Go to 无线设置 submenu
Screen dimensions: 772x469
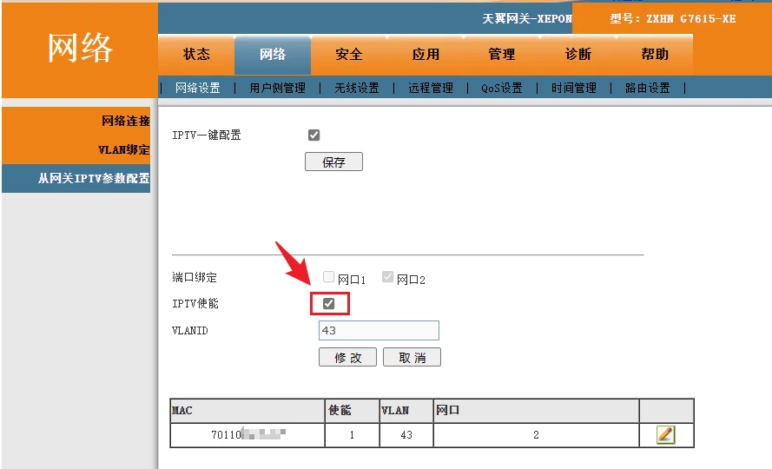[357, 89]
